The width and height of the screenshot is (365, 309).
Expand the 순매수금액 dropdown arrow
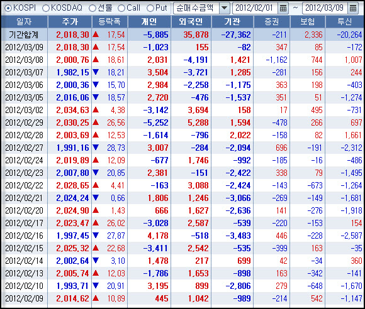pyautogui.click(x=224, y=8)
